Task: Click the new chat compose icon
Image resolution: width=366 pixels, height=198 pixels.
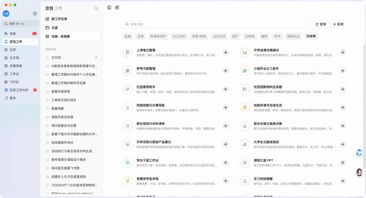Action: pos(117,7)
